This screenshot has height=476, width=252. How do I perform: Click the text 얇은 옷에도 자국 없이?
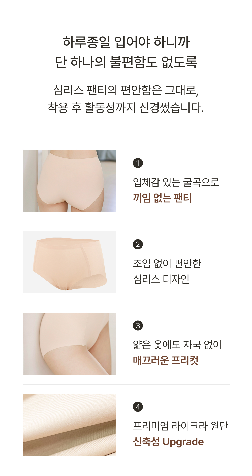tap(177, 345)
